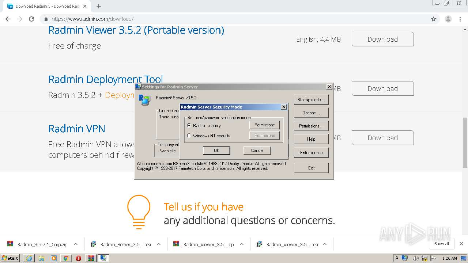Open the Radmin Viewer 3.5.2 Portable link
The width and height of the screenshot is (468, 263).
(136, 30)
